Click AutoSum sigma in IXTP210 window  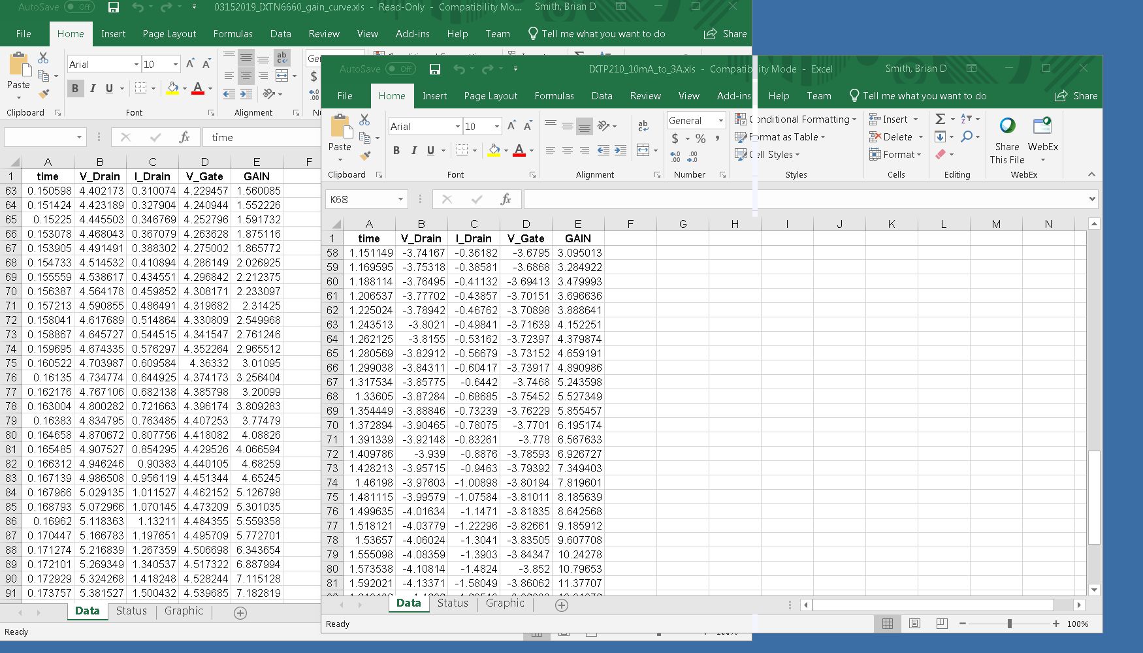(940, 119)
